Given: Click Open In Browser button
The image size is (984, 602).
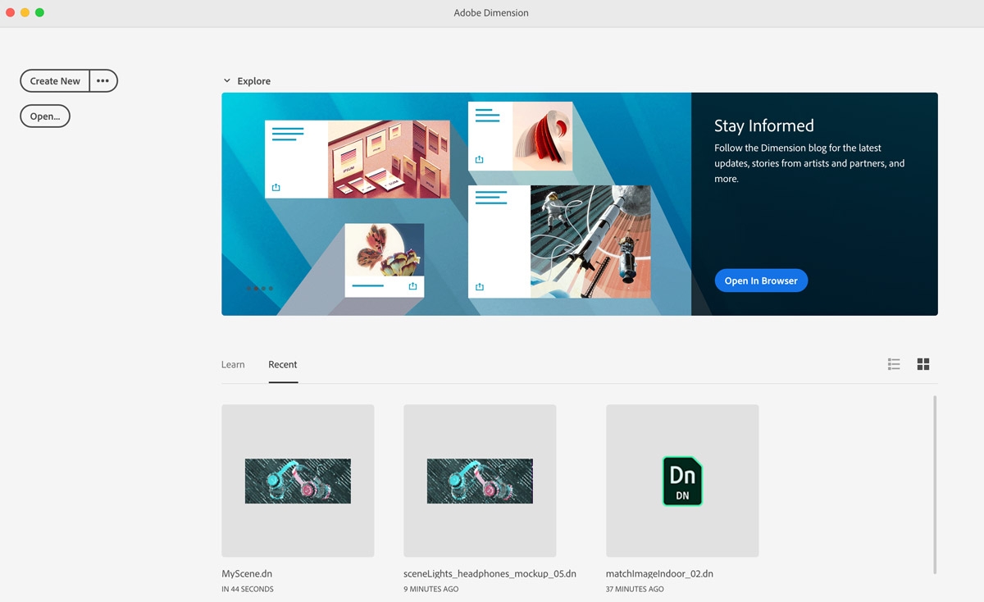Looking at the screenshot, I should click(x=761, y=280).
